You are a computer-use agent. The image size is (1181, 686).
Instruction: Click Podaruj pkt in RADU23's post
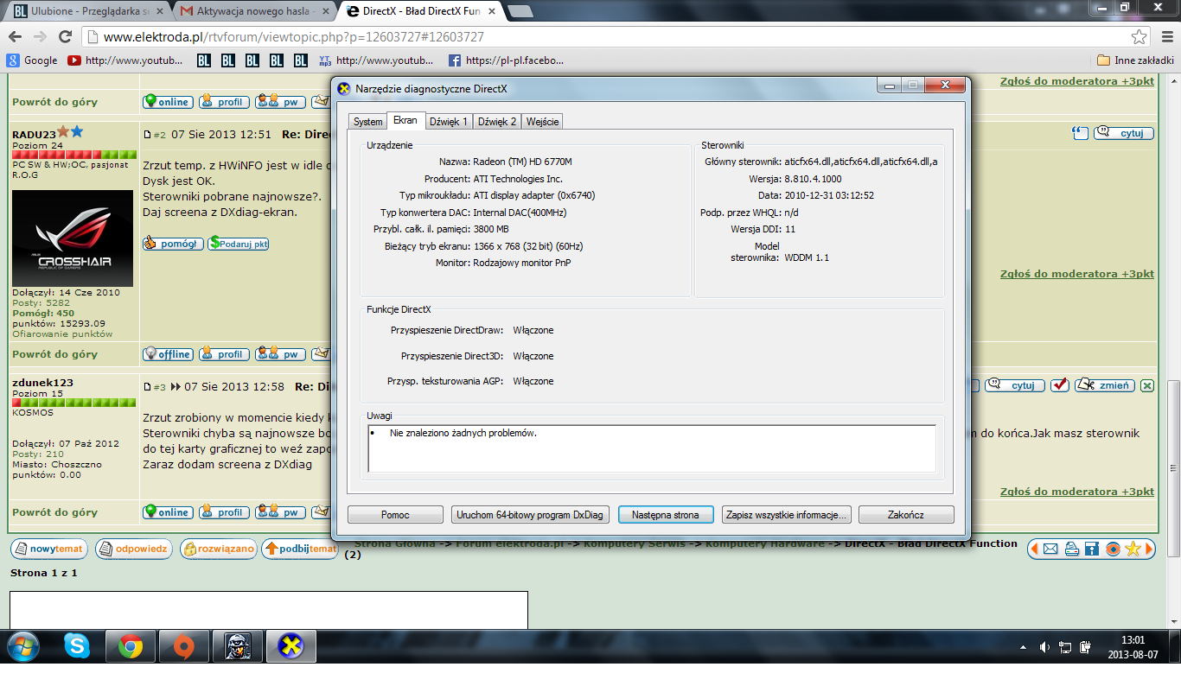click(x=239, y=244)
